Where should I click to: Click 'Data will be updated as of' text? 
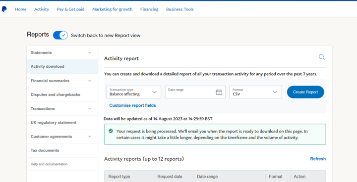pos(158,119)
